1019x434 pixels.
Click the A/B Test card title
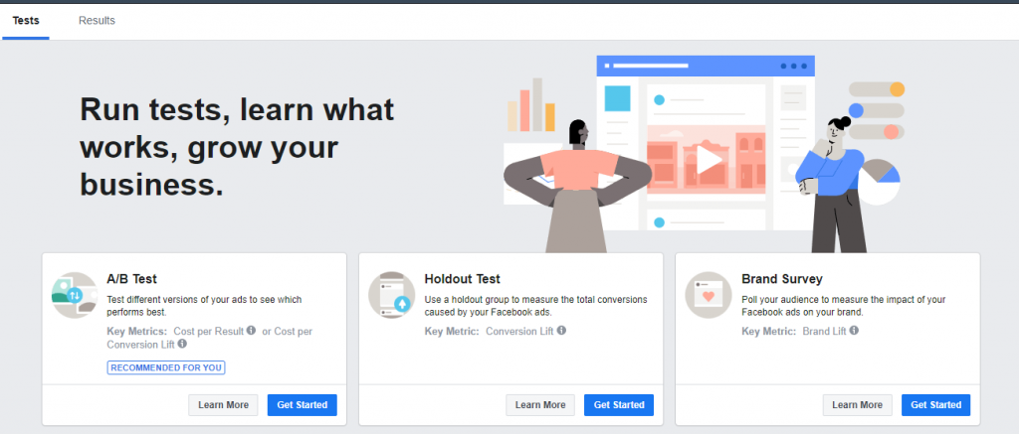(131, 279)
